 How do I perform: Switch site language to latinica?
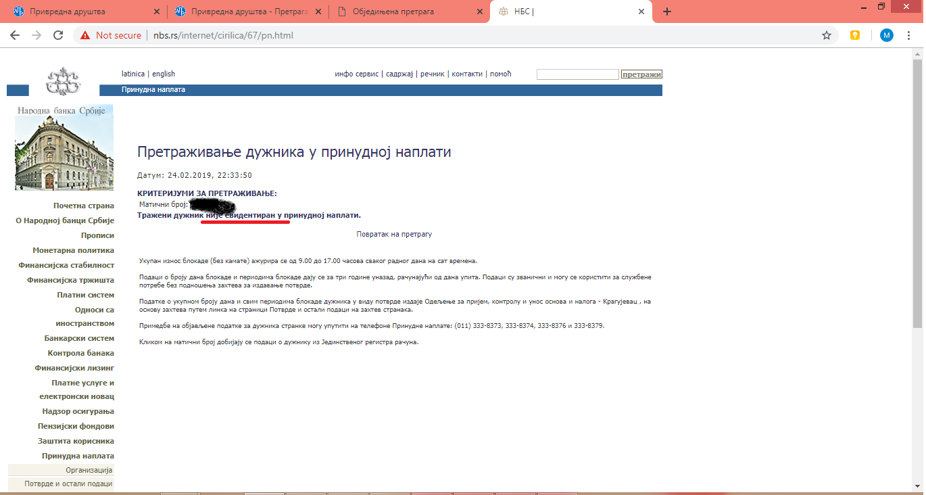[133, 74]
